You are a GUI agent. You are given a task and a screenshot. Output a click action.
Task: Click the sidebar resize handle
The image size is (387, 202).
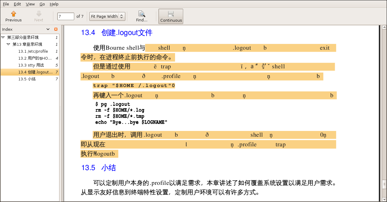coord(60,113)
